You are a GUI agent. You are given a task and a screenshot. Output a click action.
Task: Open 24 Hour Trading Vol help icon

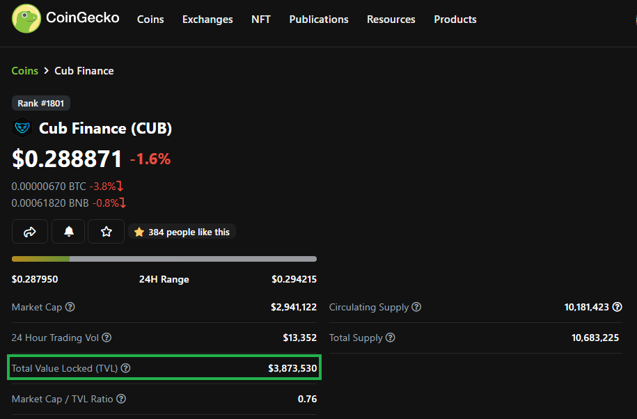point(107,338)
